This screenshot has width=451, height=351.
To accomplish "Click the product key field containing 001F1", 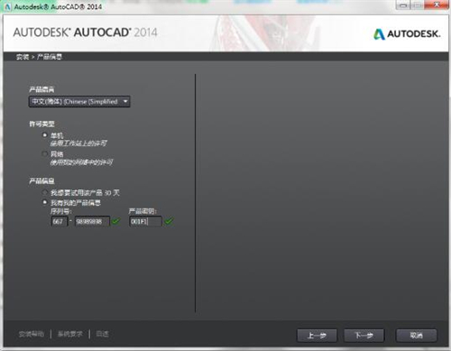I will pos(145,222).
